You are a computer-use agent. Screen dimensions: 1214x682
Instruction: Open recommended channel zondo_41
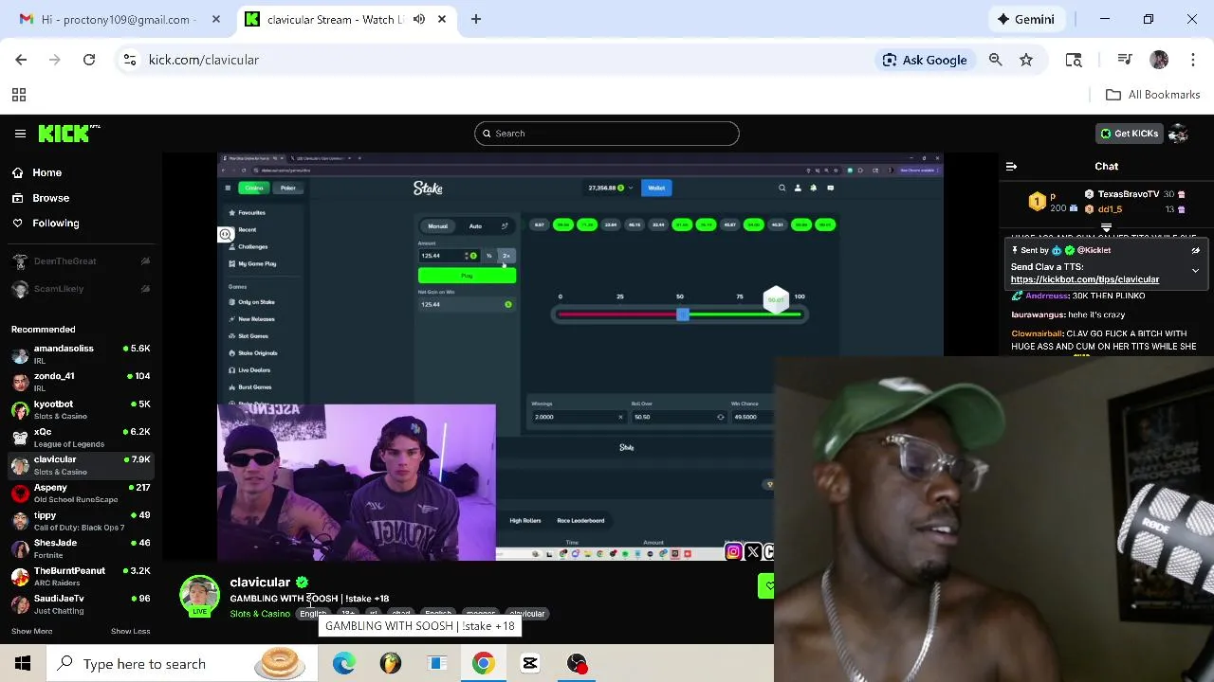[81, 382]
